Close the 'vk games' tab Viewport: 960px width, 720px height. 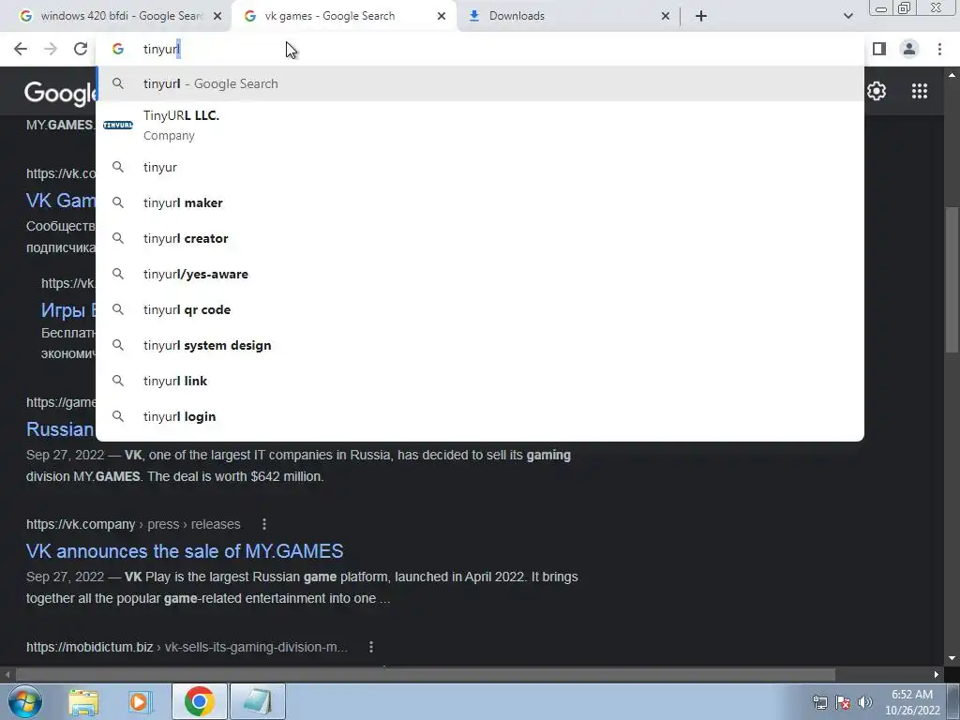(x=442, y=16)
